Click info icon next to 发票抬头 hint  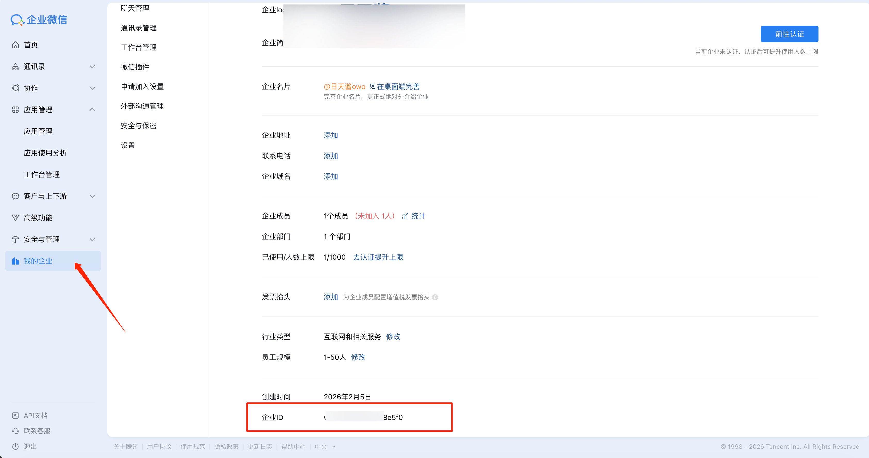(435, 297)
